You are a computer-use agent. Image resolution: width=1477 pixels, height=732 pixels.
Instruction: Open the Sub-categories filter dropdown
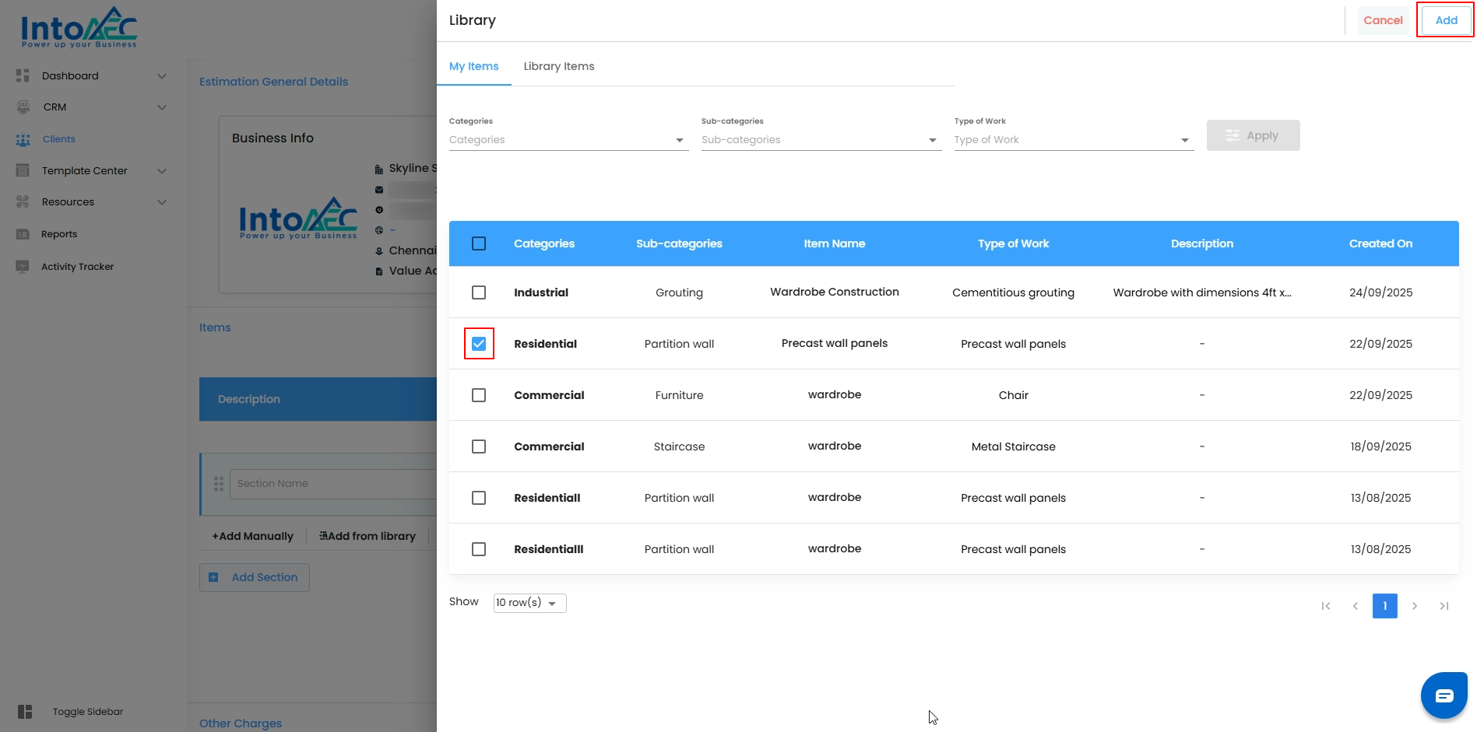tap(821, 140)
